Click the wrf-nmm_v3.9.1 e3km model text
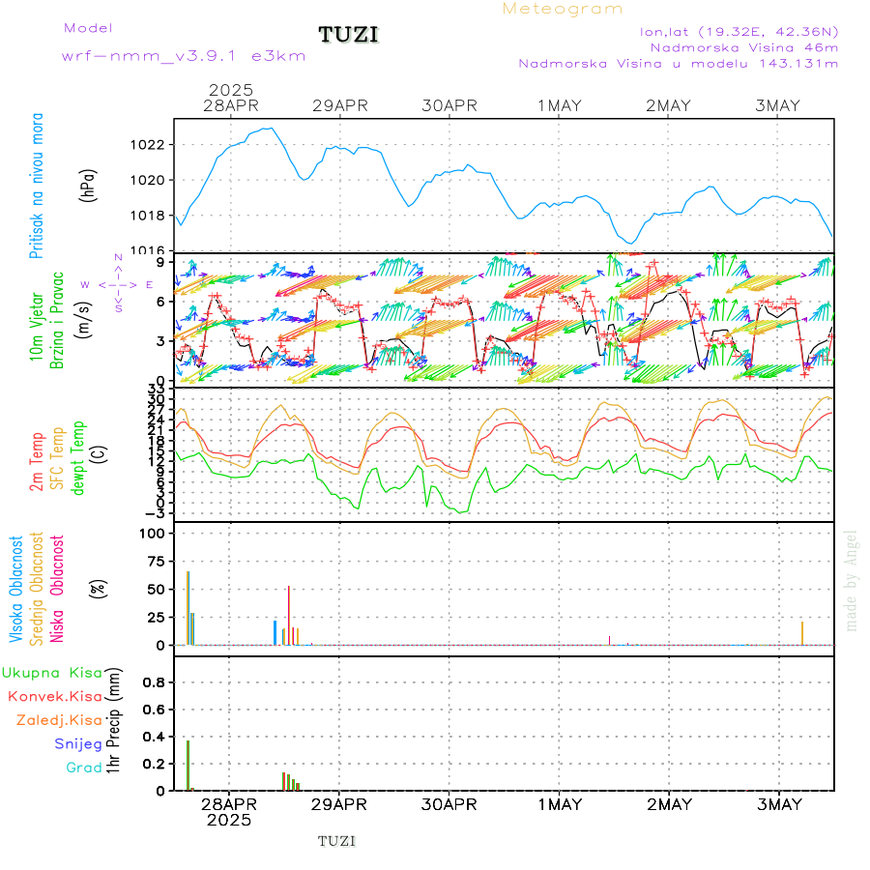Screen dimensions: 870x870 coord(184,56)
